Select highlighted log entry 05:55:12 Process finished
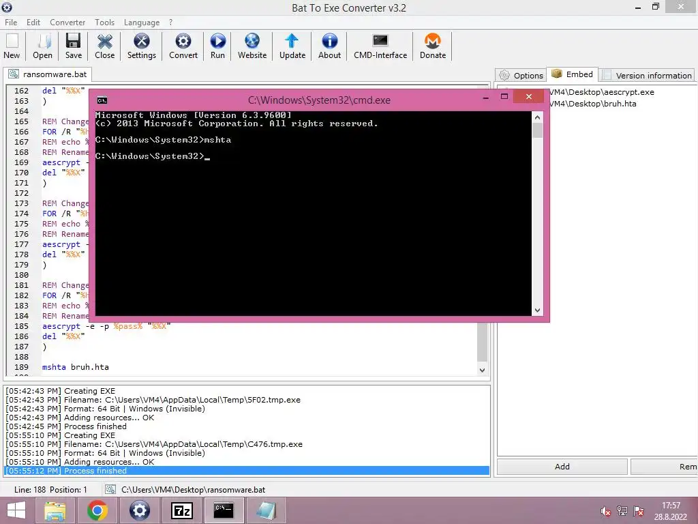 click(x=247, y=471)
